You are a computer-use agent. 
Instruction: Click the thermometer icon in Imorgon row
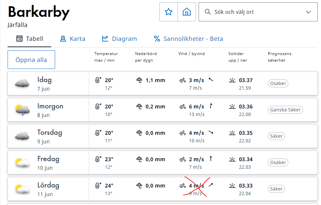(98, 106)
